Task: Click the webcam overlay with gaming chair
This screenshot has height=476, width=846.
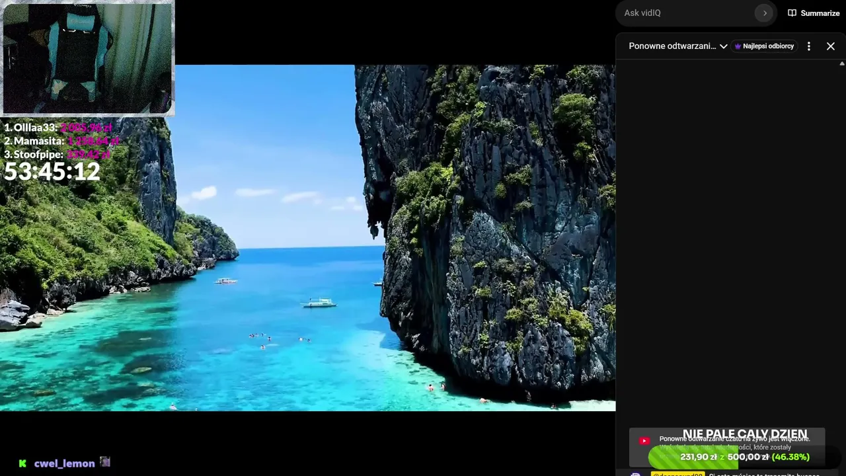Action: (x=87, y=58)
